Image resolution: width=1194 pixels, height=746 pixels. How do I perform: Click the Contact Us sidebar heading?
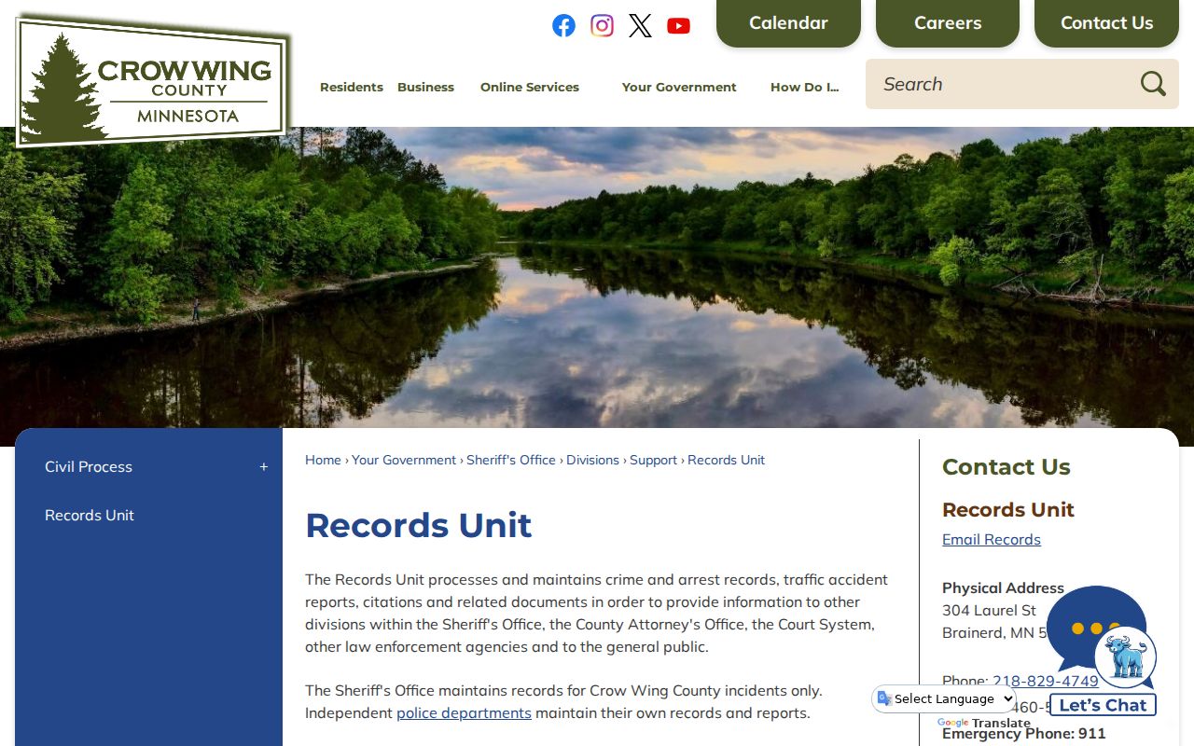pos(1007,467)
